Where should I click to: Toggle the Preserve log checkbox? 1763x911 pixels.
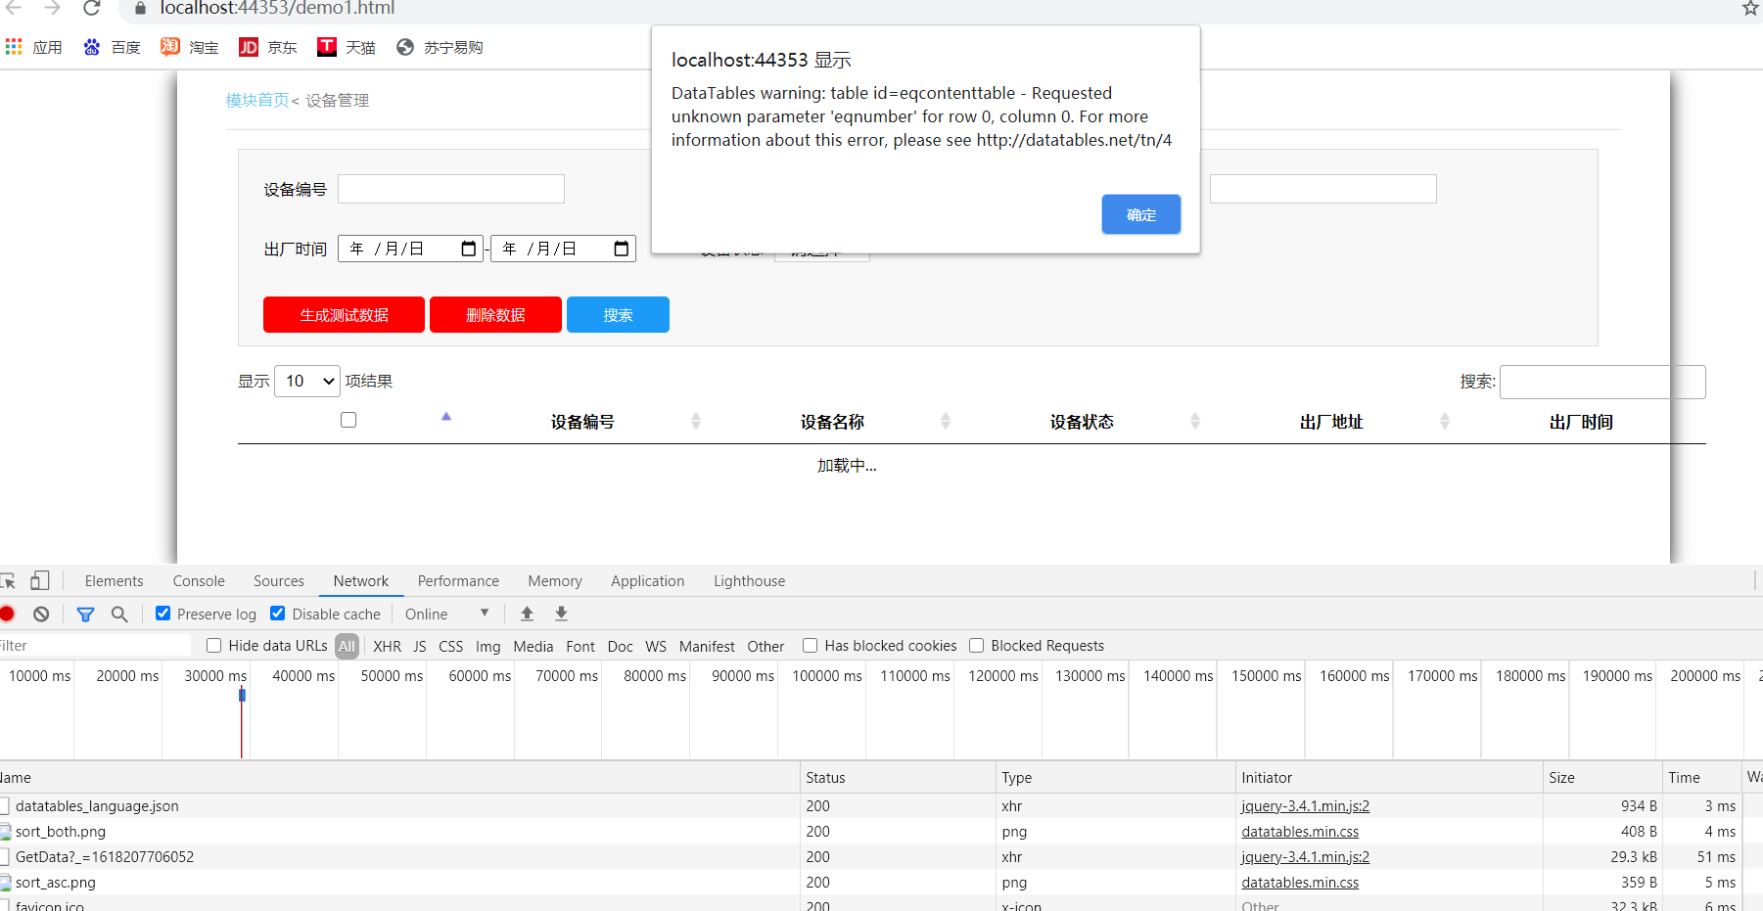[x=163, y=614]
